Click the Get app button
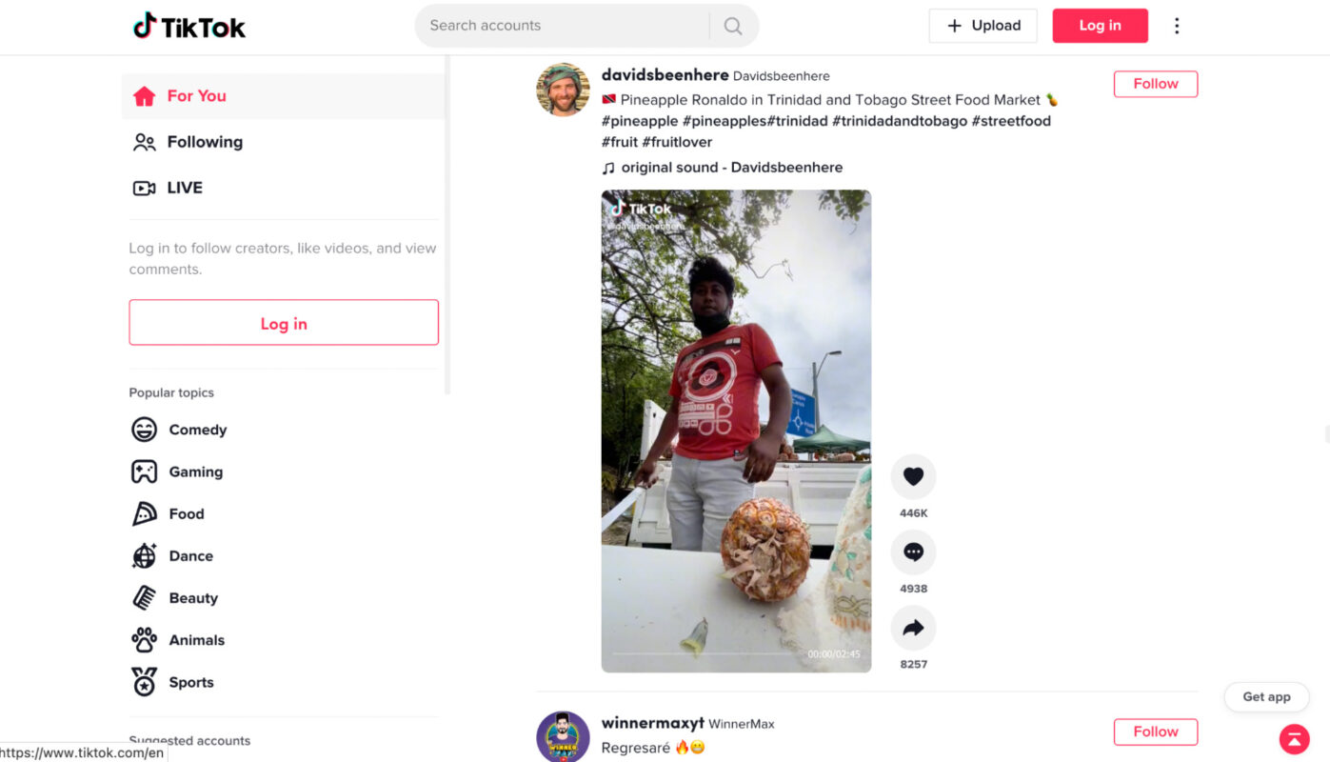This screenshot has width=1330, height=762. 1265,697
